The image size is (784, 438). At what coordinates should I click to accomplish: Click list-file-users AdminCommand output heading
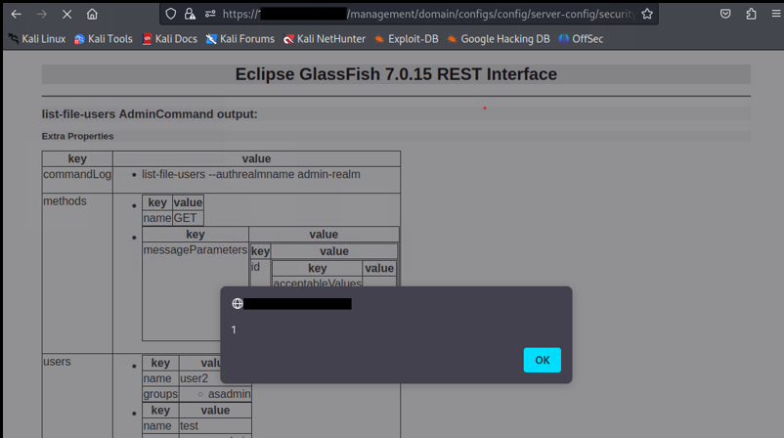click(150, 114)
